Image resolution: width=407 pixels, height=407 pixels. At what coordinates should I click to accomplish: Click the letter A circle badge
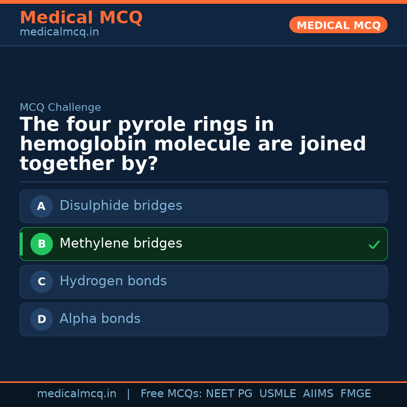pyautogui.click(x=41, y=206)
